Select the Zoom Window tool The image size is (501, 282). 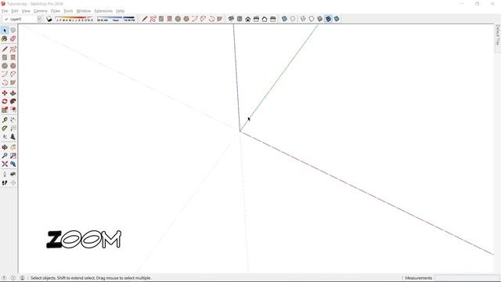click(13, 156)
